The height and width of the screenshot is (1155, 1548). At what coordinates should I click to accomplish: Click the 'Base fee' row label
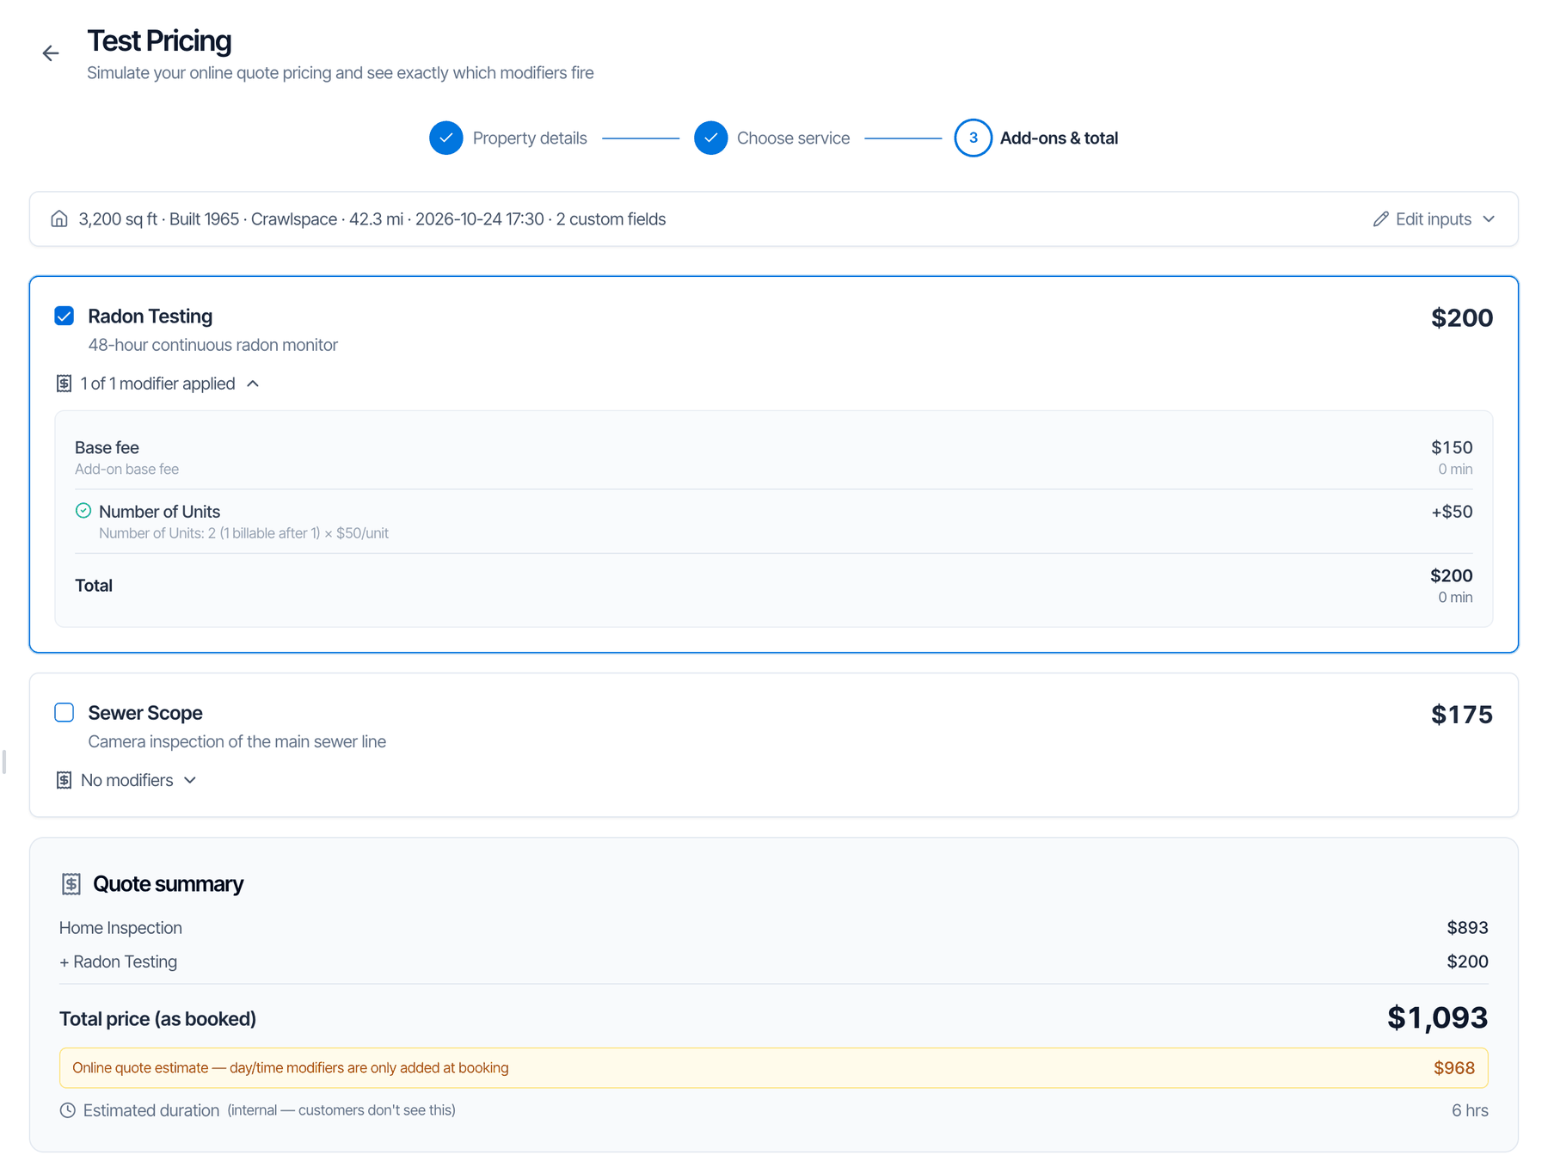tap(107, 448)
